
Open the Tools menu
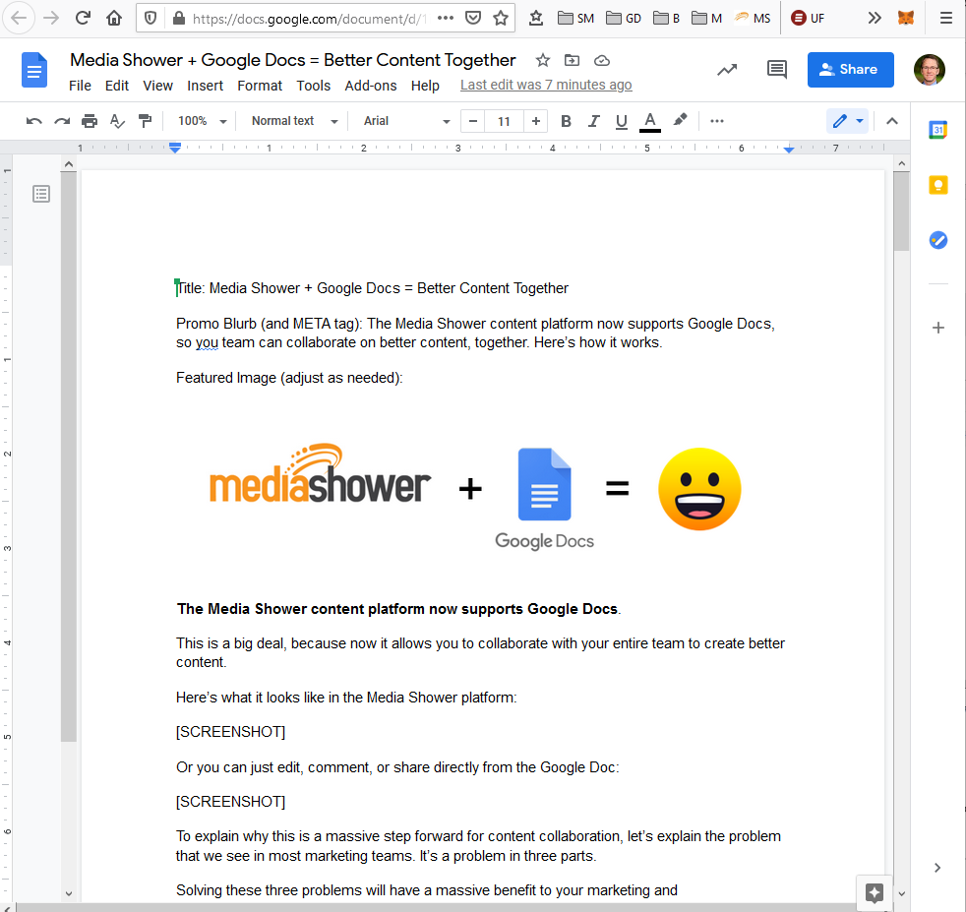[314, 86]
